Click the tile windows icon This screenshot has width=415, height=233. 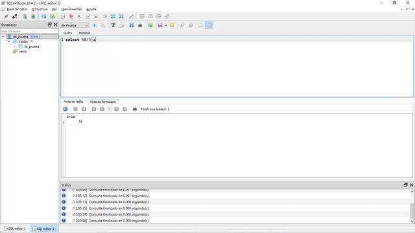coord(142,16)
